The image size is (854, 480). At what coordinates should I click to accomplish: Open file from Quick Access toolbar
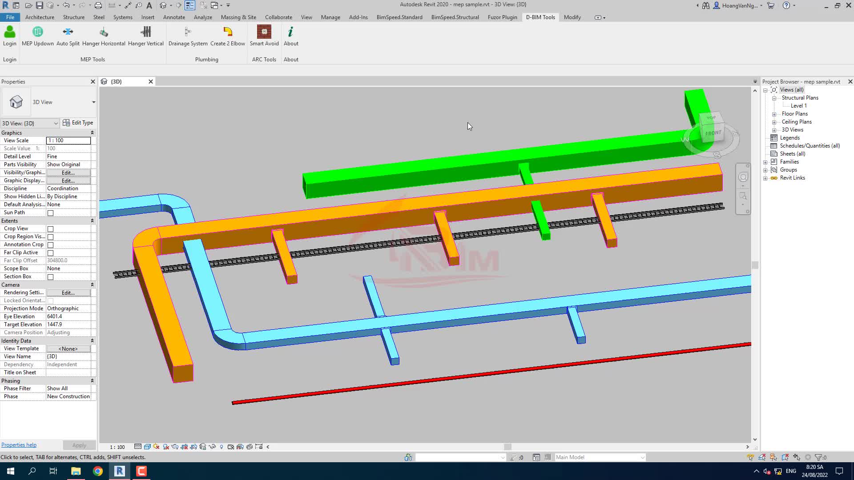pyautogui.click(x=28, y=5)
